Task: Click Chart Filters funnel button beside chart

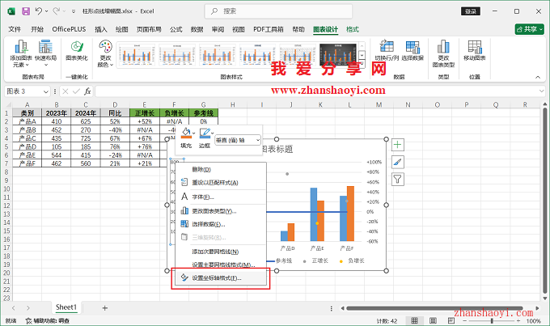Action: 397,180
